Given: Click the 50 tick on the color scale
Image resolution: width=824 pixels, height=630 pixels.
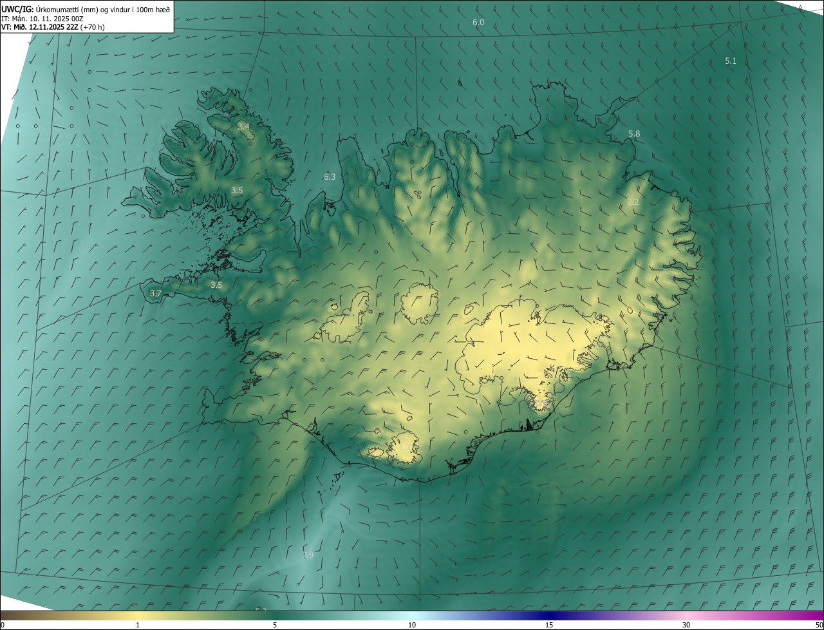Looking at the screenshot, I should coord(819,625).
